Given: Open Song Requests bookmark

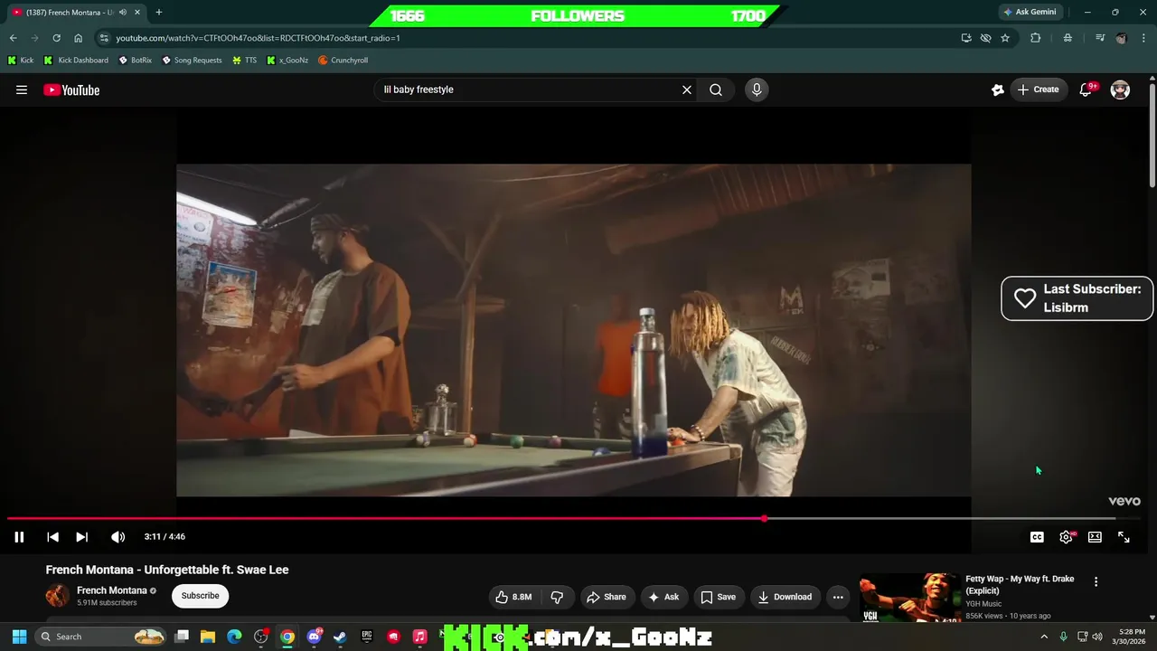Looking at the screenshot, I should coord(192,60).
